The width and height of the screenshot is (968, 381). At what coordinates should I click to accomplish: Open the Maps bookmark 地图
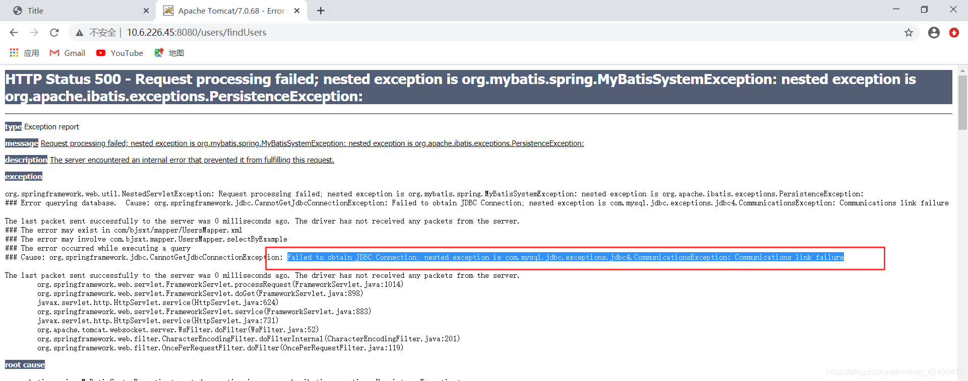tap(169, 53)
